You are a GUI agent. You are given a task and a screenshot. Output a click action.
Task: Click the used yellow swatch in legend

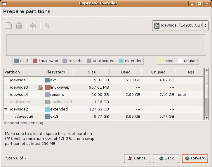[x=161, y=61]
